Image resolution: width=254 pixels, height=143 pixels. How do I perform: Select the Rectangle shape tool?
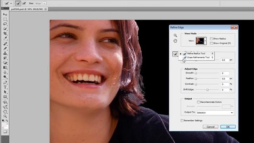[5, 97]
